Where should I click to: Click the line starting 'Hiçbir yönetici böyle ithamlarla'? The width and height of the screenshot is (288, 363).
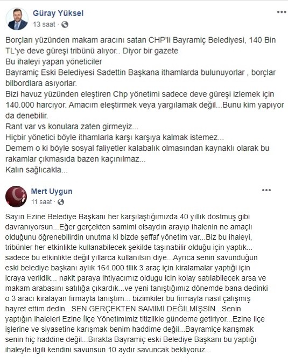point(115,137)
